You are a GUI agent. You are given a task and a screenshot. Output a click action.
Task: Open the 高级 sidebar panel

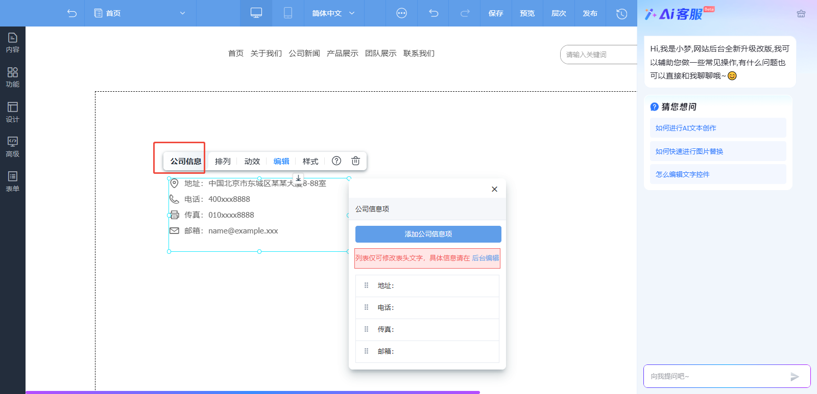(x=13, y=147)
